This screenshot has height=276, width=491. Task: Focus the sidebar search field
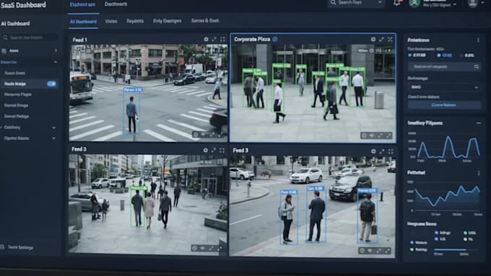click(30, 37)
